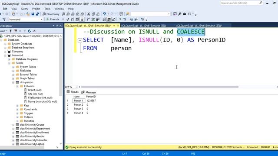The image size is (278, 156).
Task: Click the Object Explorer horizontal scrollbar
Action: click(x=22, y=147)
